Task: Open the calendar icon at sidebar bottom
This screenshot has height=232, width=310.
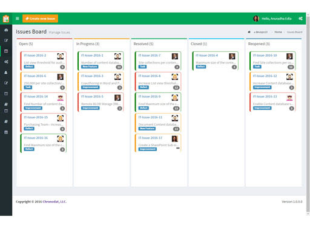Action: tap(6, 132)
